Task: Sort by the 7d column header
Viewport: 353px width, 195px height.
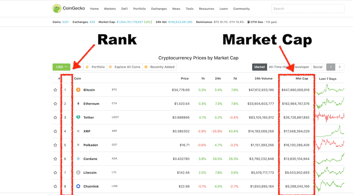Action: tap(235, 79)
